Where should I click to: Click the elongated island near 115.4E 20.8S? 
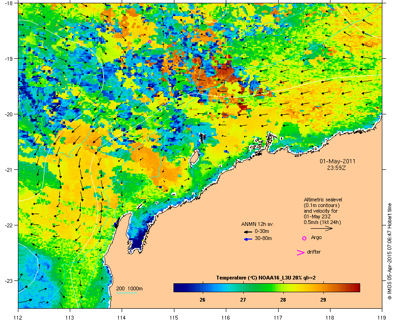(x=194, y=159)
